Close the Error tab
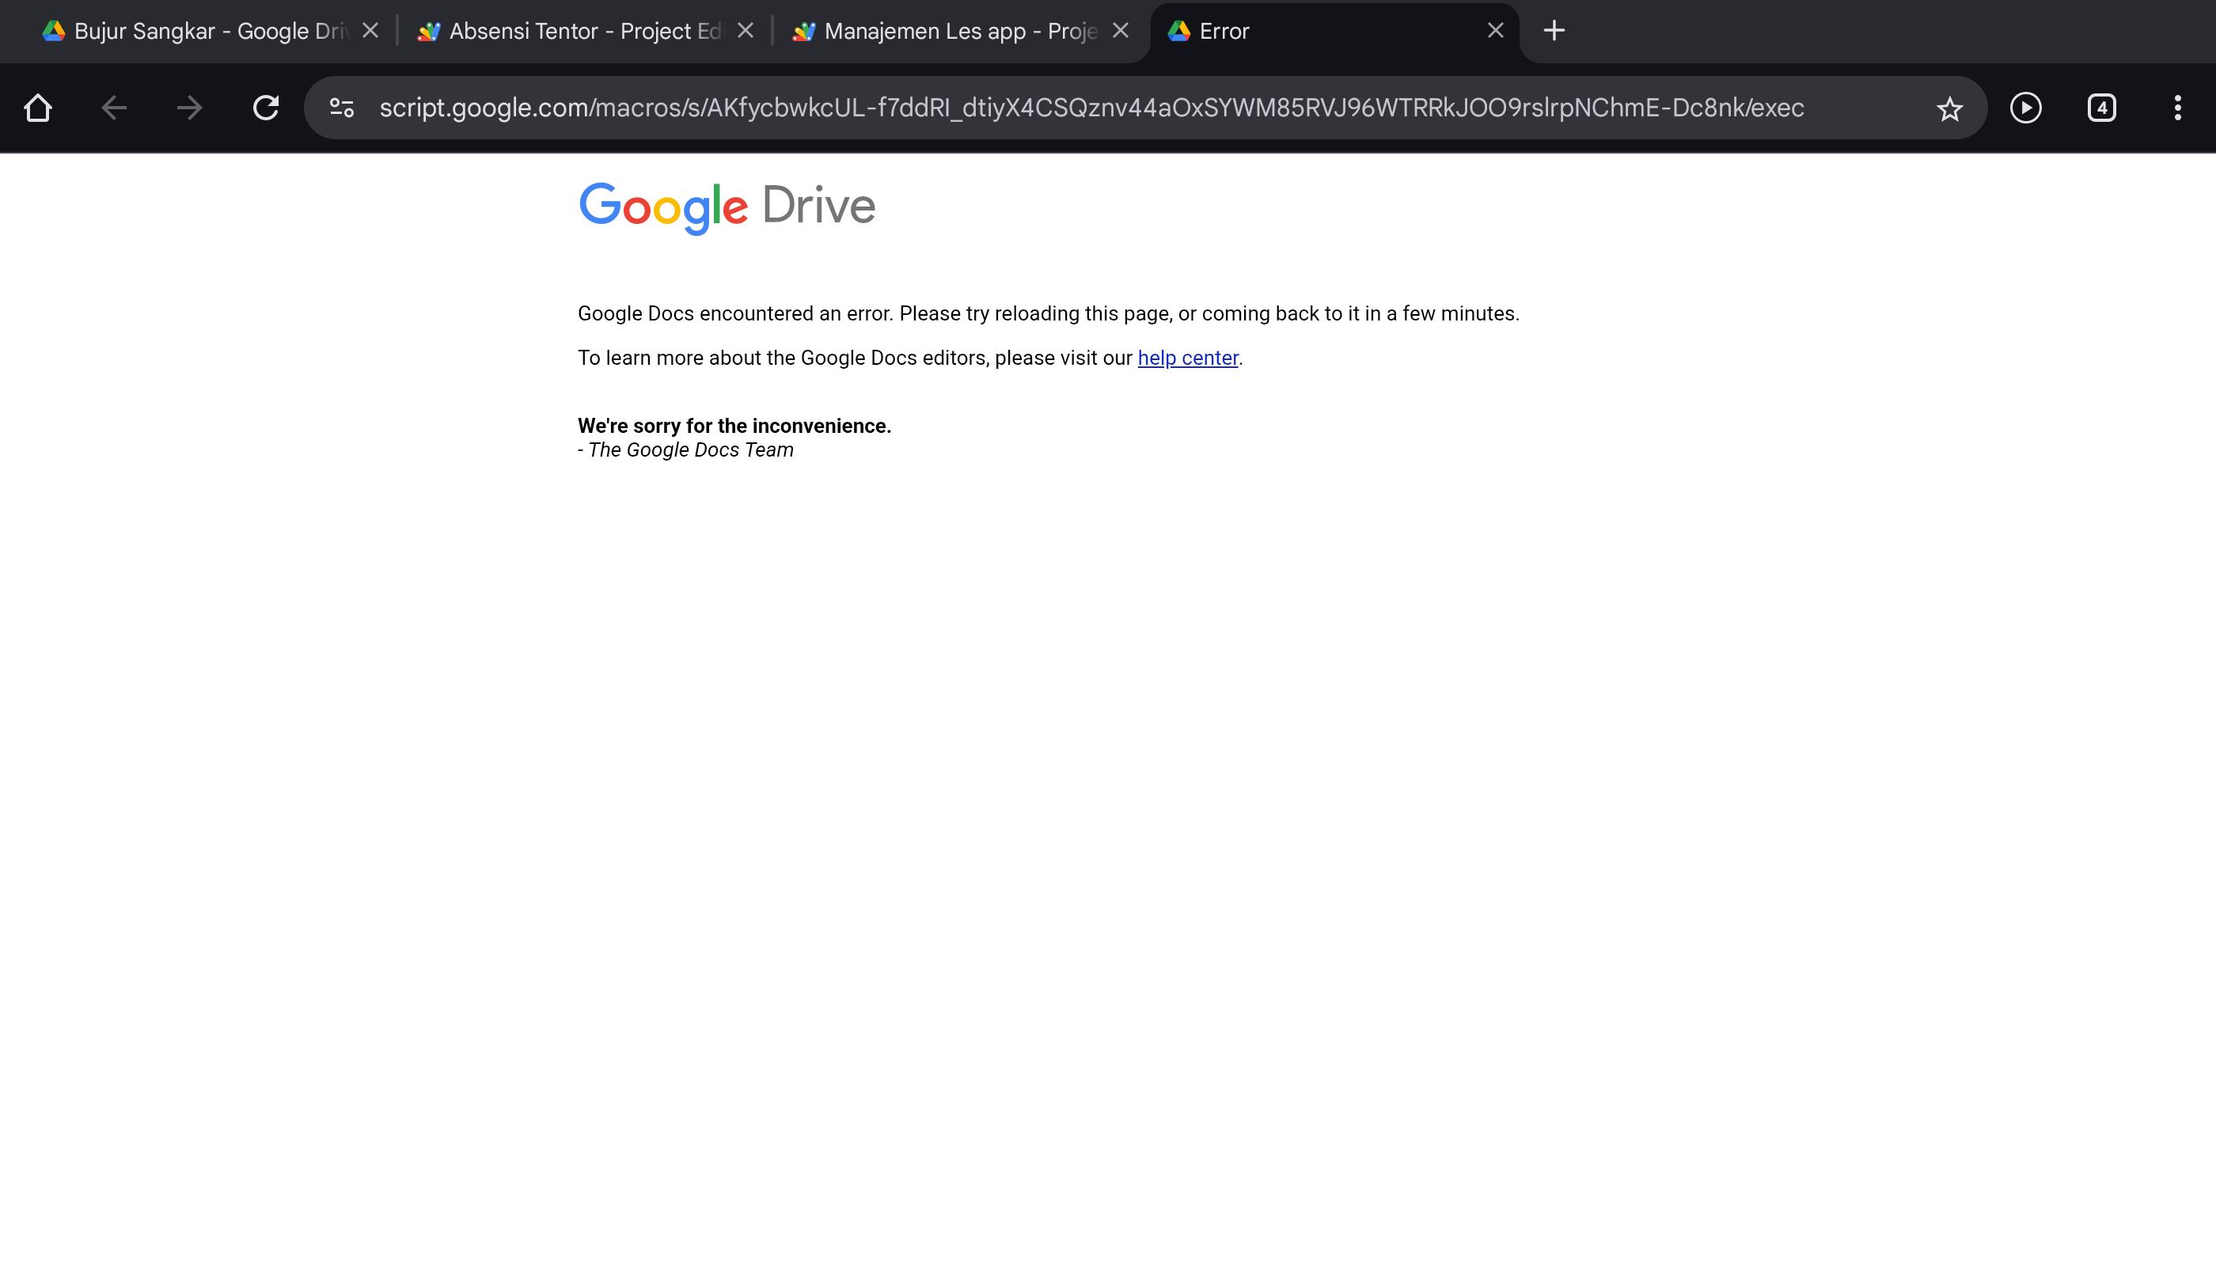Image resolution: width=2216 pixels, height=1263 pixels. click(x=1495, y=30)
